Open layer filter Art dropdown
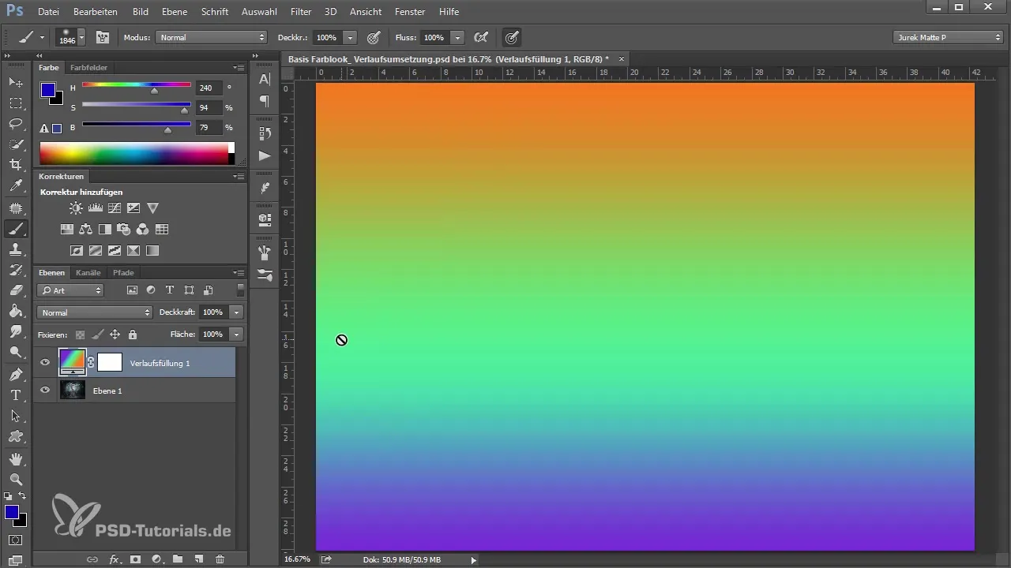1011x568 pixels. 70,290
